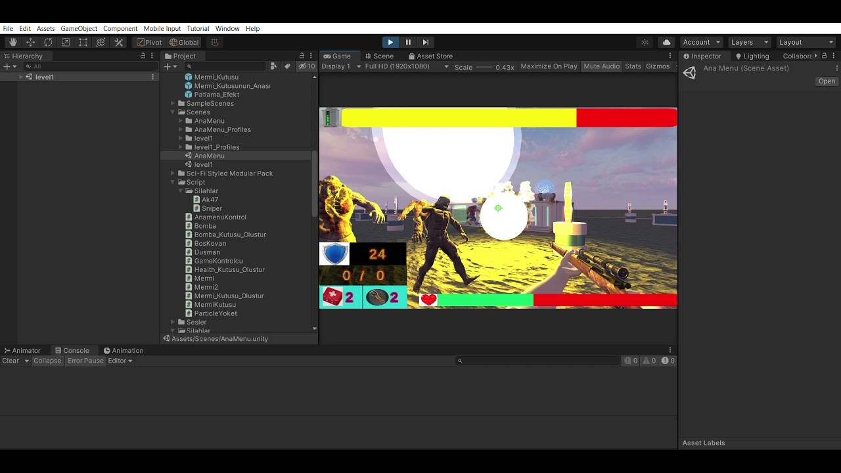Select the Move tool
This screenshot has width=841, height=473.
(30, 42)
